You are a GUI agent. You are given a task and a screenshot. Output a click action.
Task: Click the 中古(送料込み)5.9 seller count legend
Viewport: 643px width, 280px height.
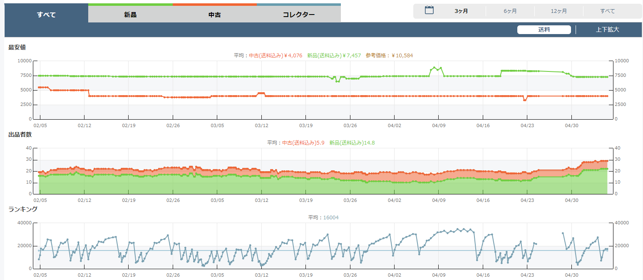[303, 143]
